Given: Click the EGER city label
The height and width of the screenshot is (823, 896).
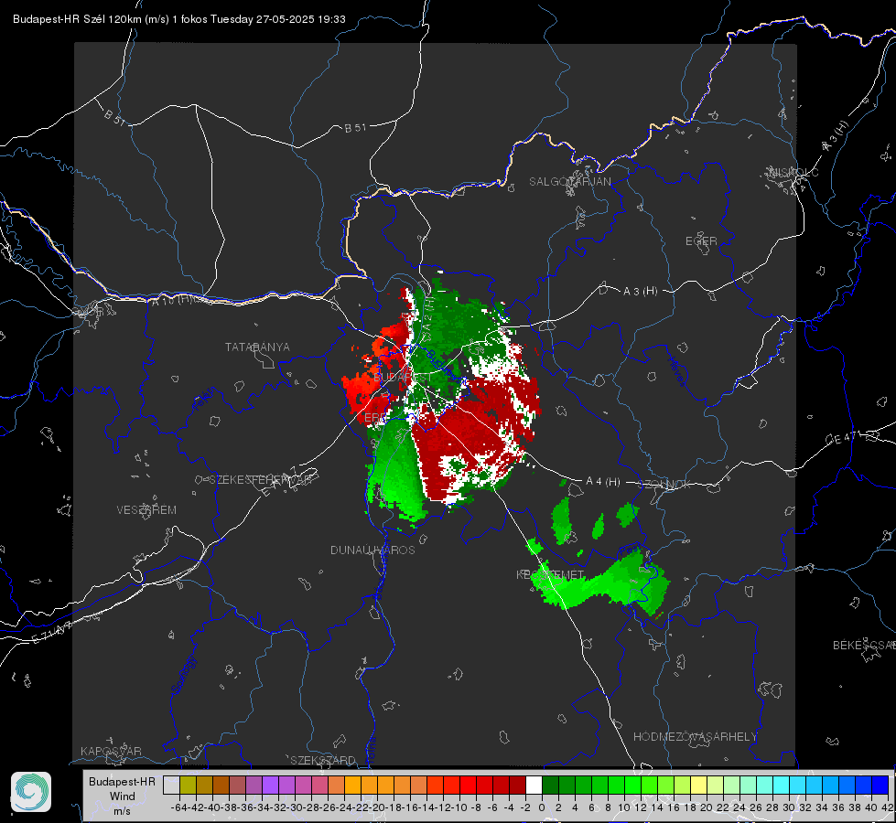Looking at the screenshot, I should click(x=701, y=241).
